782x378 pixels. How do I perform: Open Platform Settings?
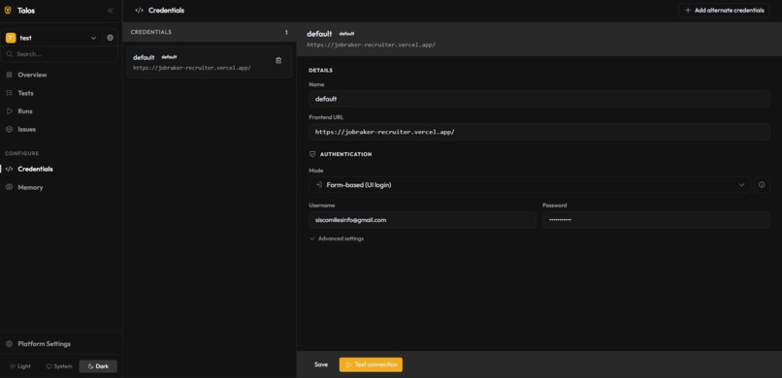coord(44,344)
